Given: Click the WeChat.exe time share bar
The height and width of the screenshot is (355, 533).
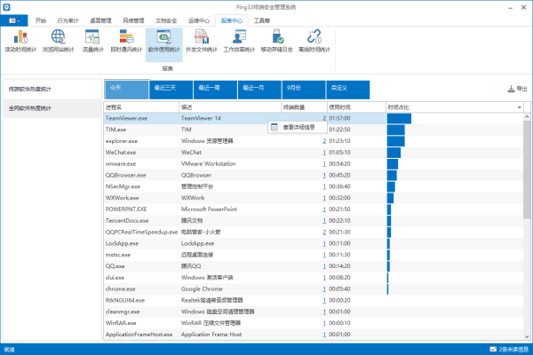Looking at the screenshot, I should coord(394,153).
